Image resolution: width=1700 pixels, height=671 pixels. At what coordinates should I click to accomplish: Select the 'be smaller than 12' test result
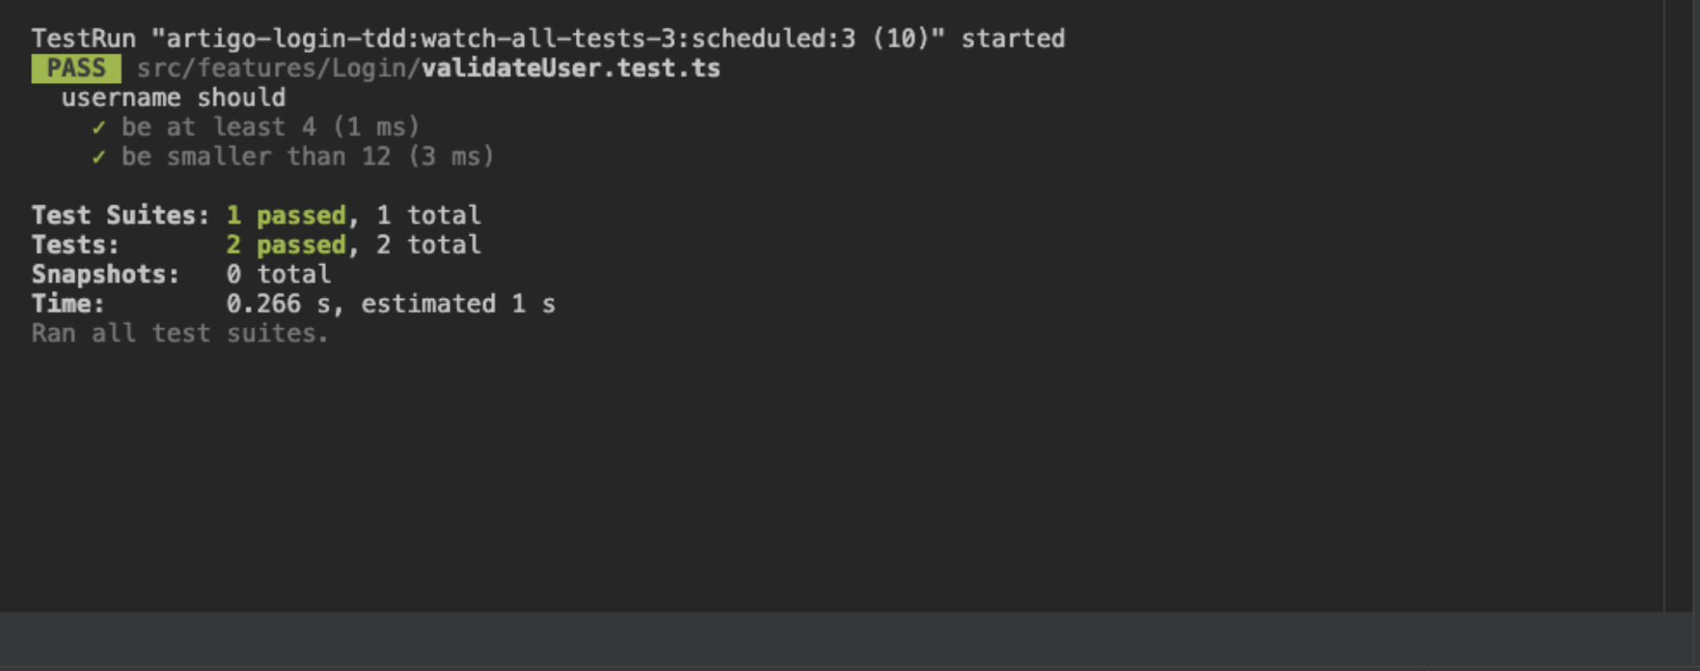(307, 157)
